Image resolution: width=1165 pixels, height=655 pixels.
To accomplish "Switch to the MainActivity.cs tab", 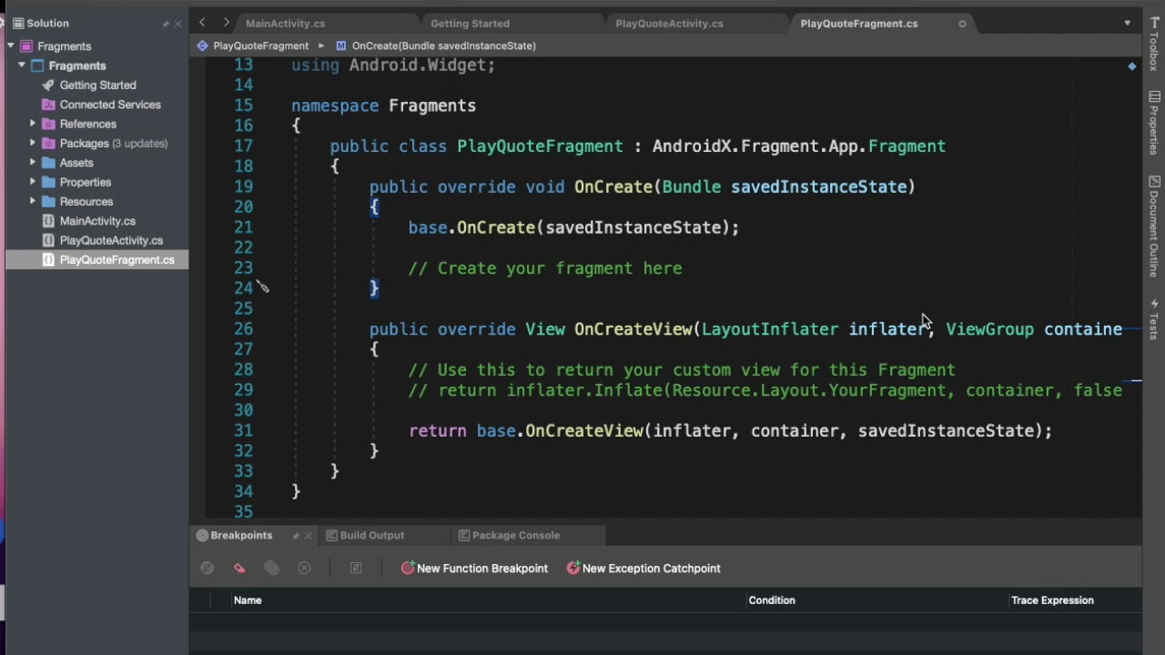I will tap(285, 24).
